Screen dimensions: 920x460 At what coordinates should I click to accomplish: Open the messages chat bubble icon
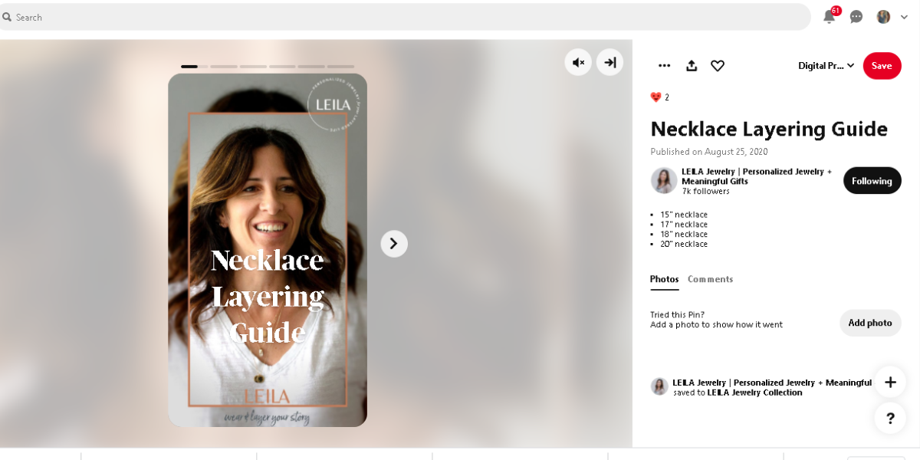pos(856,17)
